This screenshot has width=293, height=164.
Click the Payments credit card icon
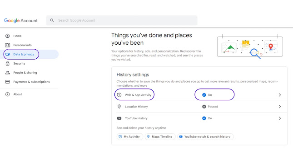click(x=7, y=82)
